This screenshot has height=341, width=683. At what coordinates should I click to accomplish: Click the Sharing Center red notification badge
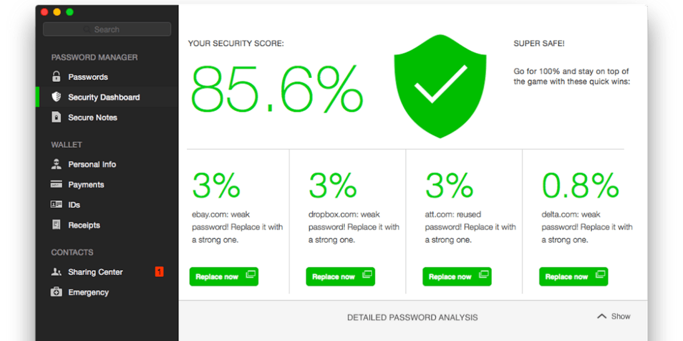pyautogui.click(x=159, y=272)
